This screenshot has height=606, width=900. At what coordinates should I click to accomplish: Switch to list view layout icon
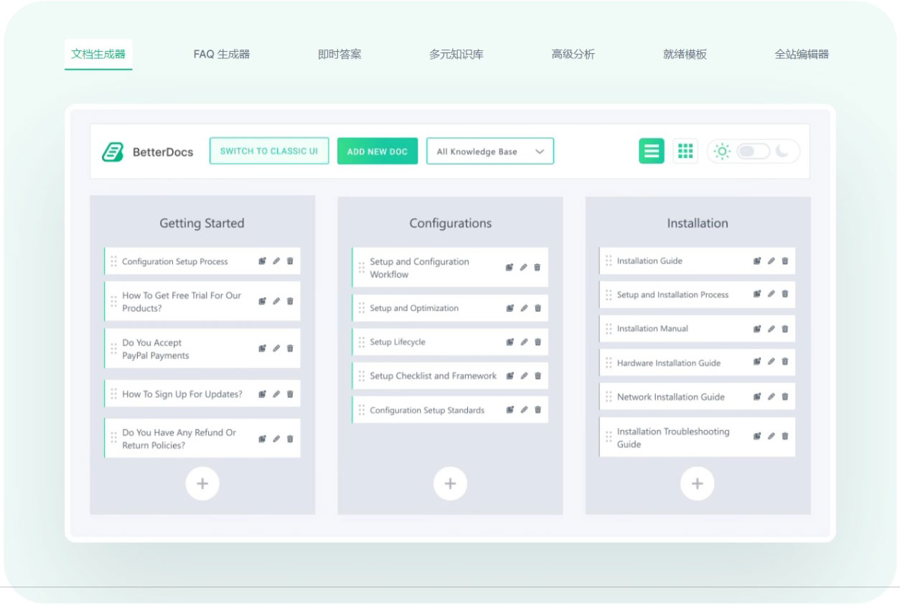coord(651,151)
